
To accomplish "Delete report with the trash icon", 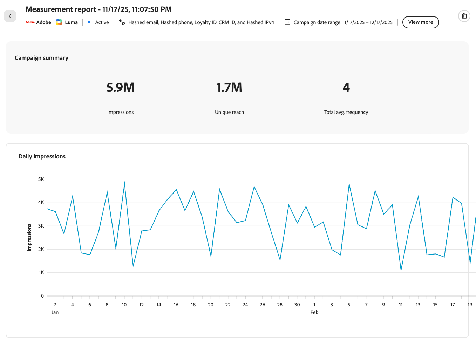I will pyautogui.click(x=464, y=16).
